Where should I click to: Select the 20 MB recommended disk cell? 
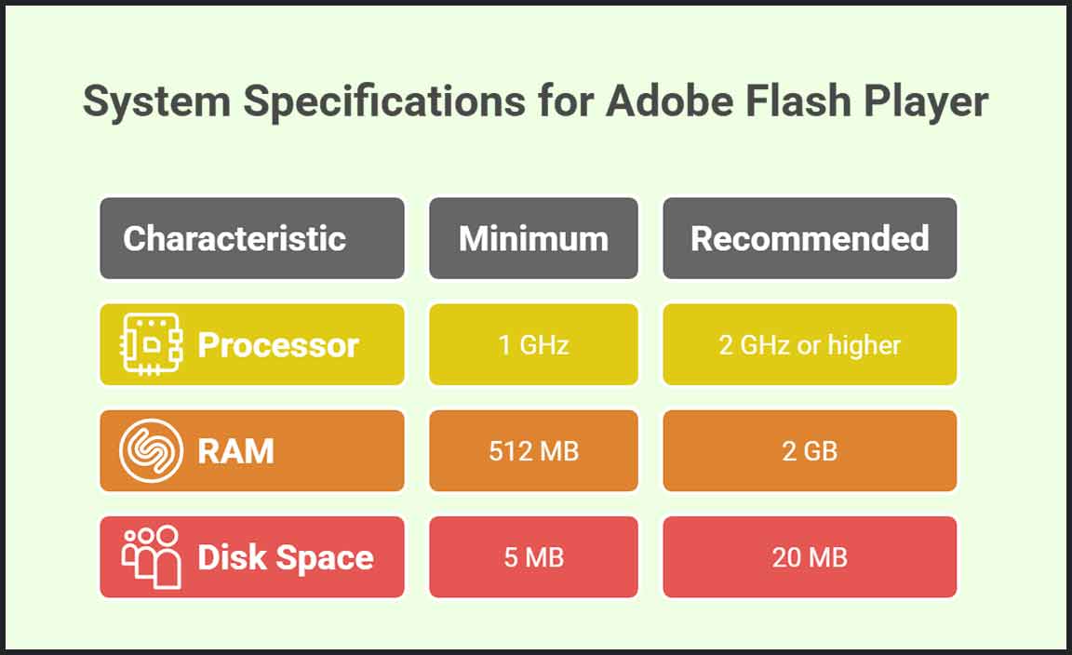(x=810, y=557)
